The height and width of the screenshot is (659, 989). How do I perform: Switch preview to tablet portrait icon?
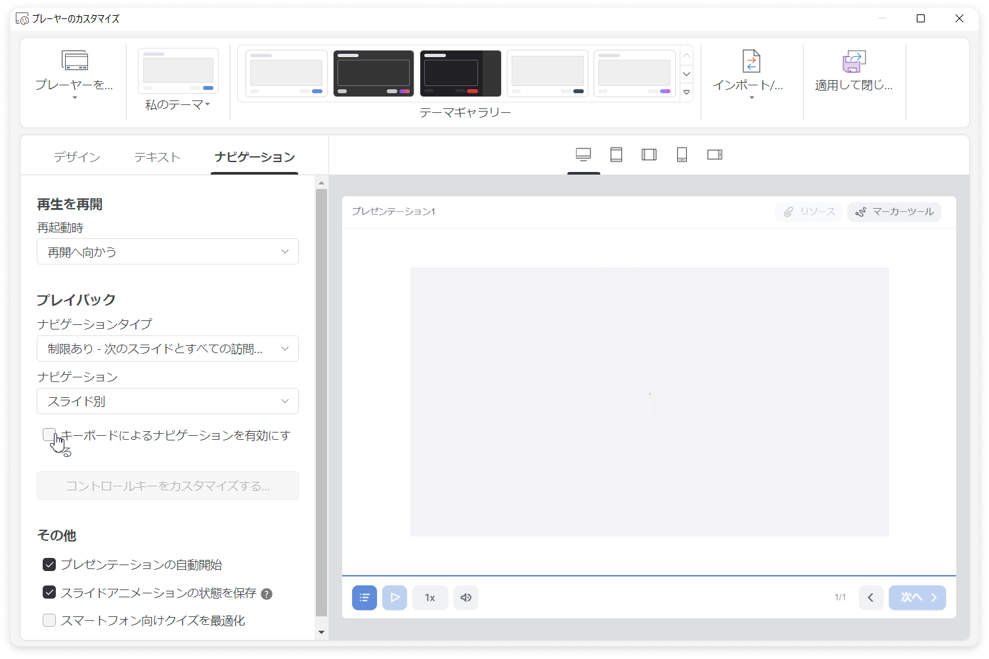click(x=616, y=155)
